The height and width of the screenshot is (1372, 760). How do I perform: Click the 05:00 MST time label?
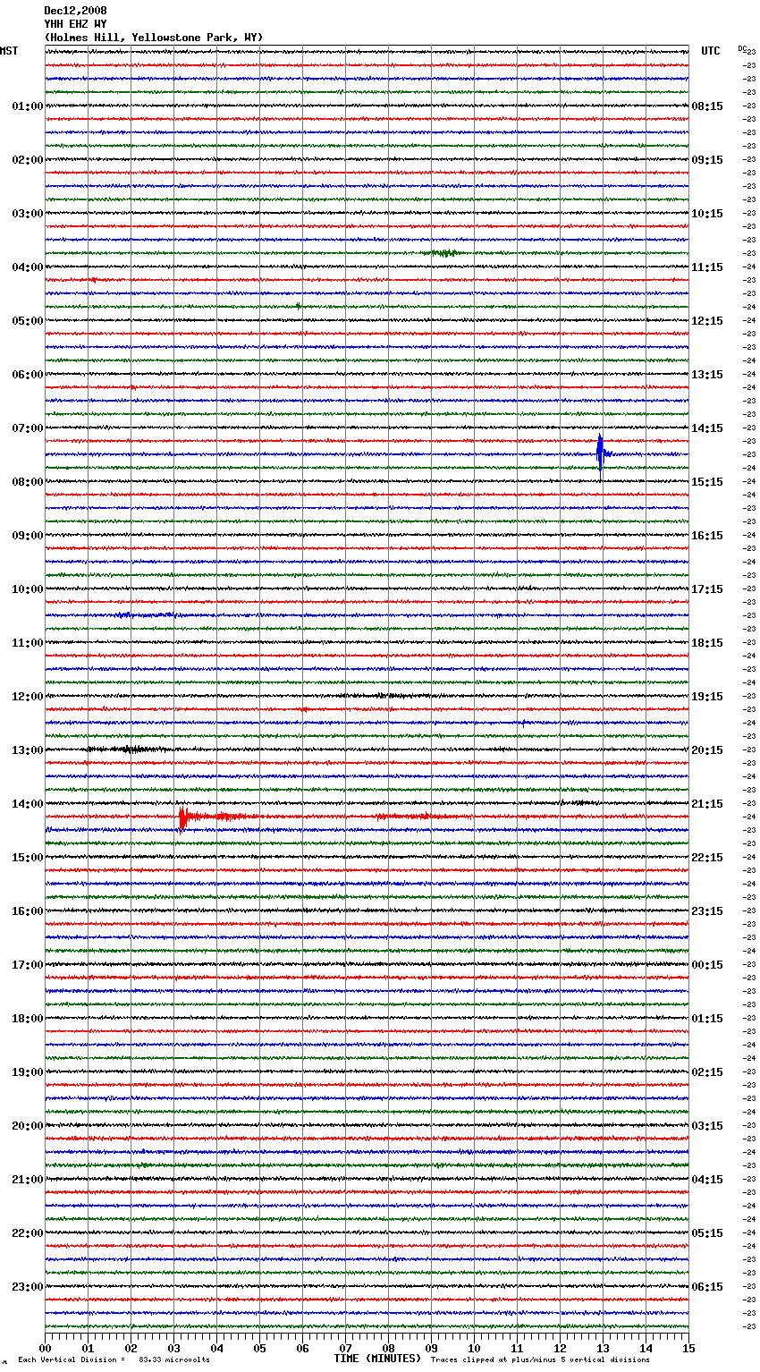[x=27, y=321]
